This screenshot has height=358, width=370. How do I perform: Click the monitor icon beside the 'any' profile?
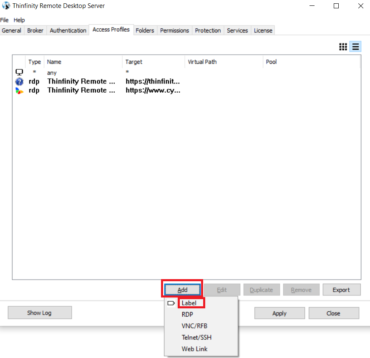click(19, 72)
